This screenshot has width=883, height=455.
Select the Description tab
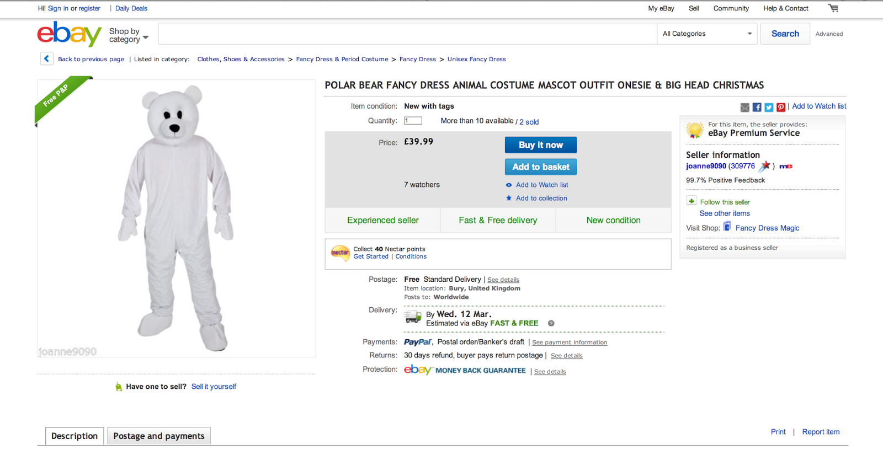point(75,436)
